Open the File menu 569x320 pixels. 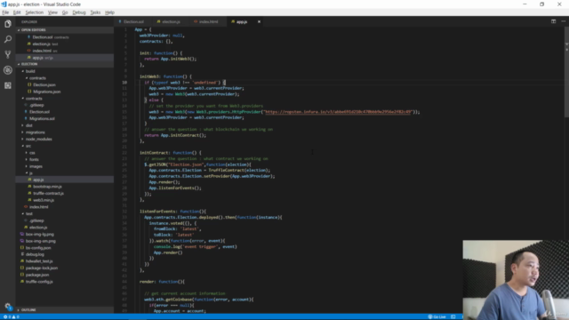pyautogui.click(x=5, y=12)
